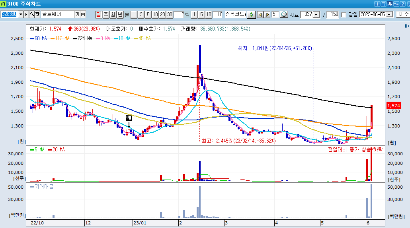
Task: Choose the 5-tick interval button
Action: point(201,14)
